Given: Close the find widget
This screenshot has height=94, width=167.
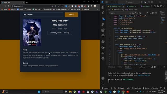Looking at the screenshot, I should point(156,13).
